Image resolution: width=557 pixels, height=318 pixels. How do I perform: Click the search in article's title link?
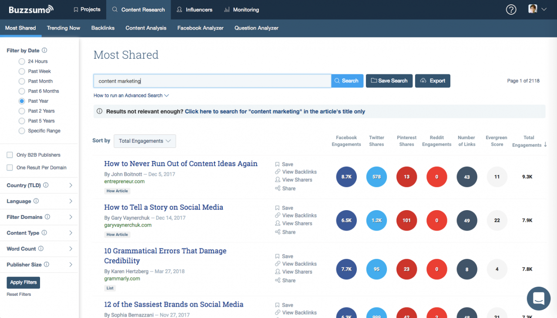275,111
